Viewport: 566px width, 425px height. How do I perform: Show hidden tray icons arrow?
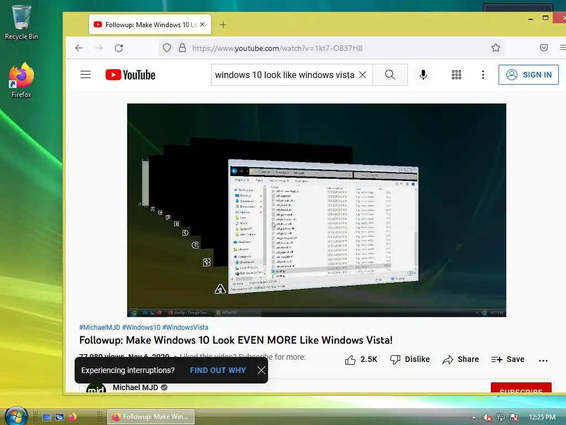tap(474, 417)
